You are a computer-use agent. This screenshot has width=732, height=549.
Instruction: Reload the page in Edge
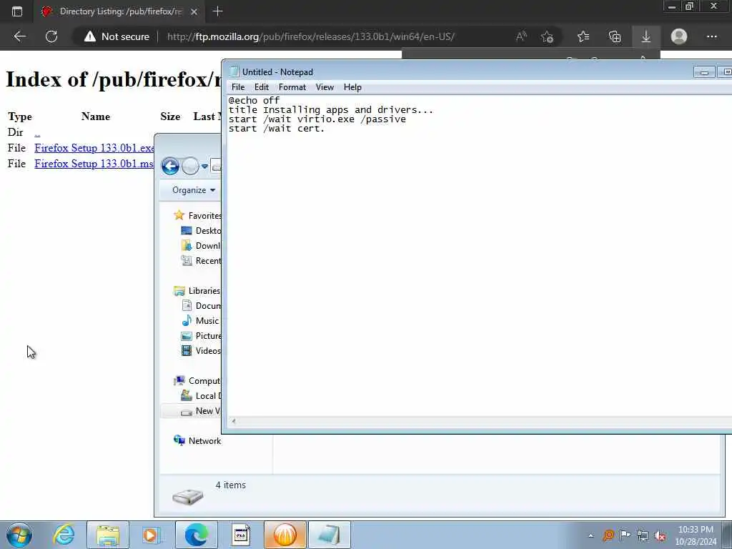click(51, 36)
